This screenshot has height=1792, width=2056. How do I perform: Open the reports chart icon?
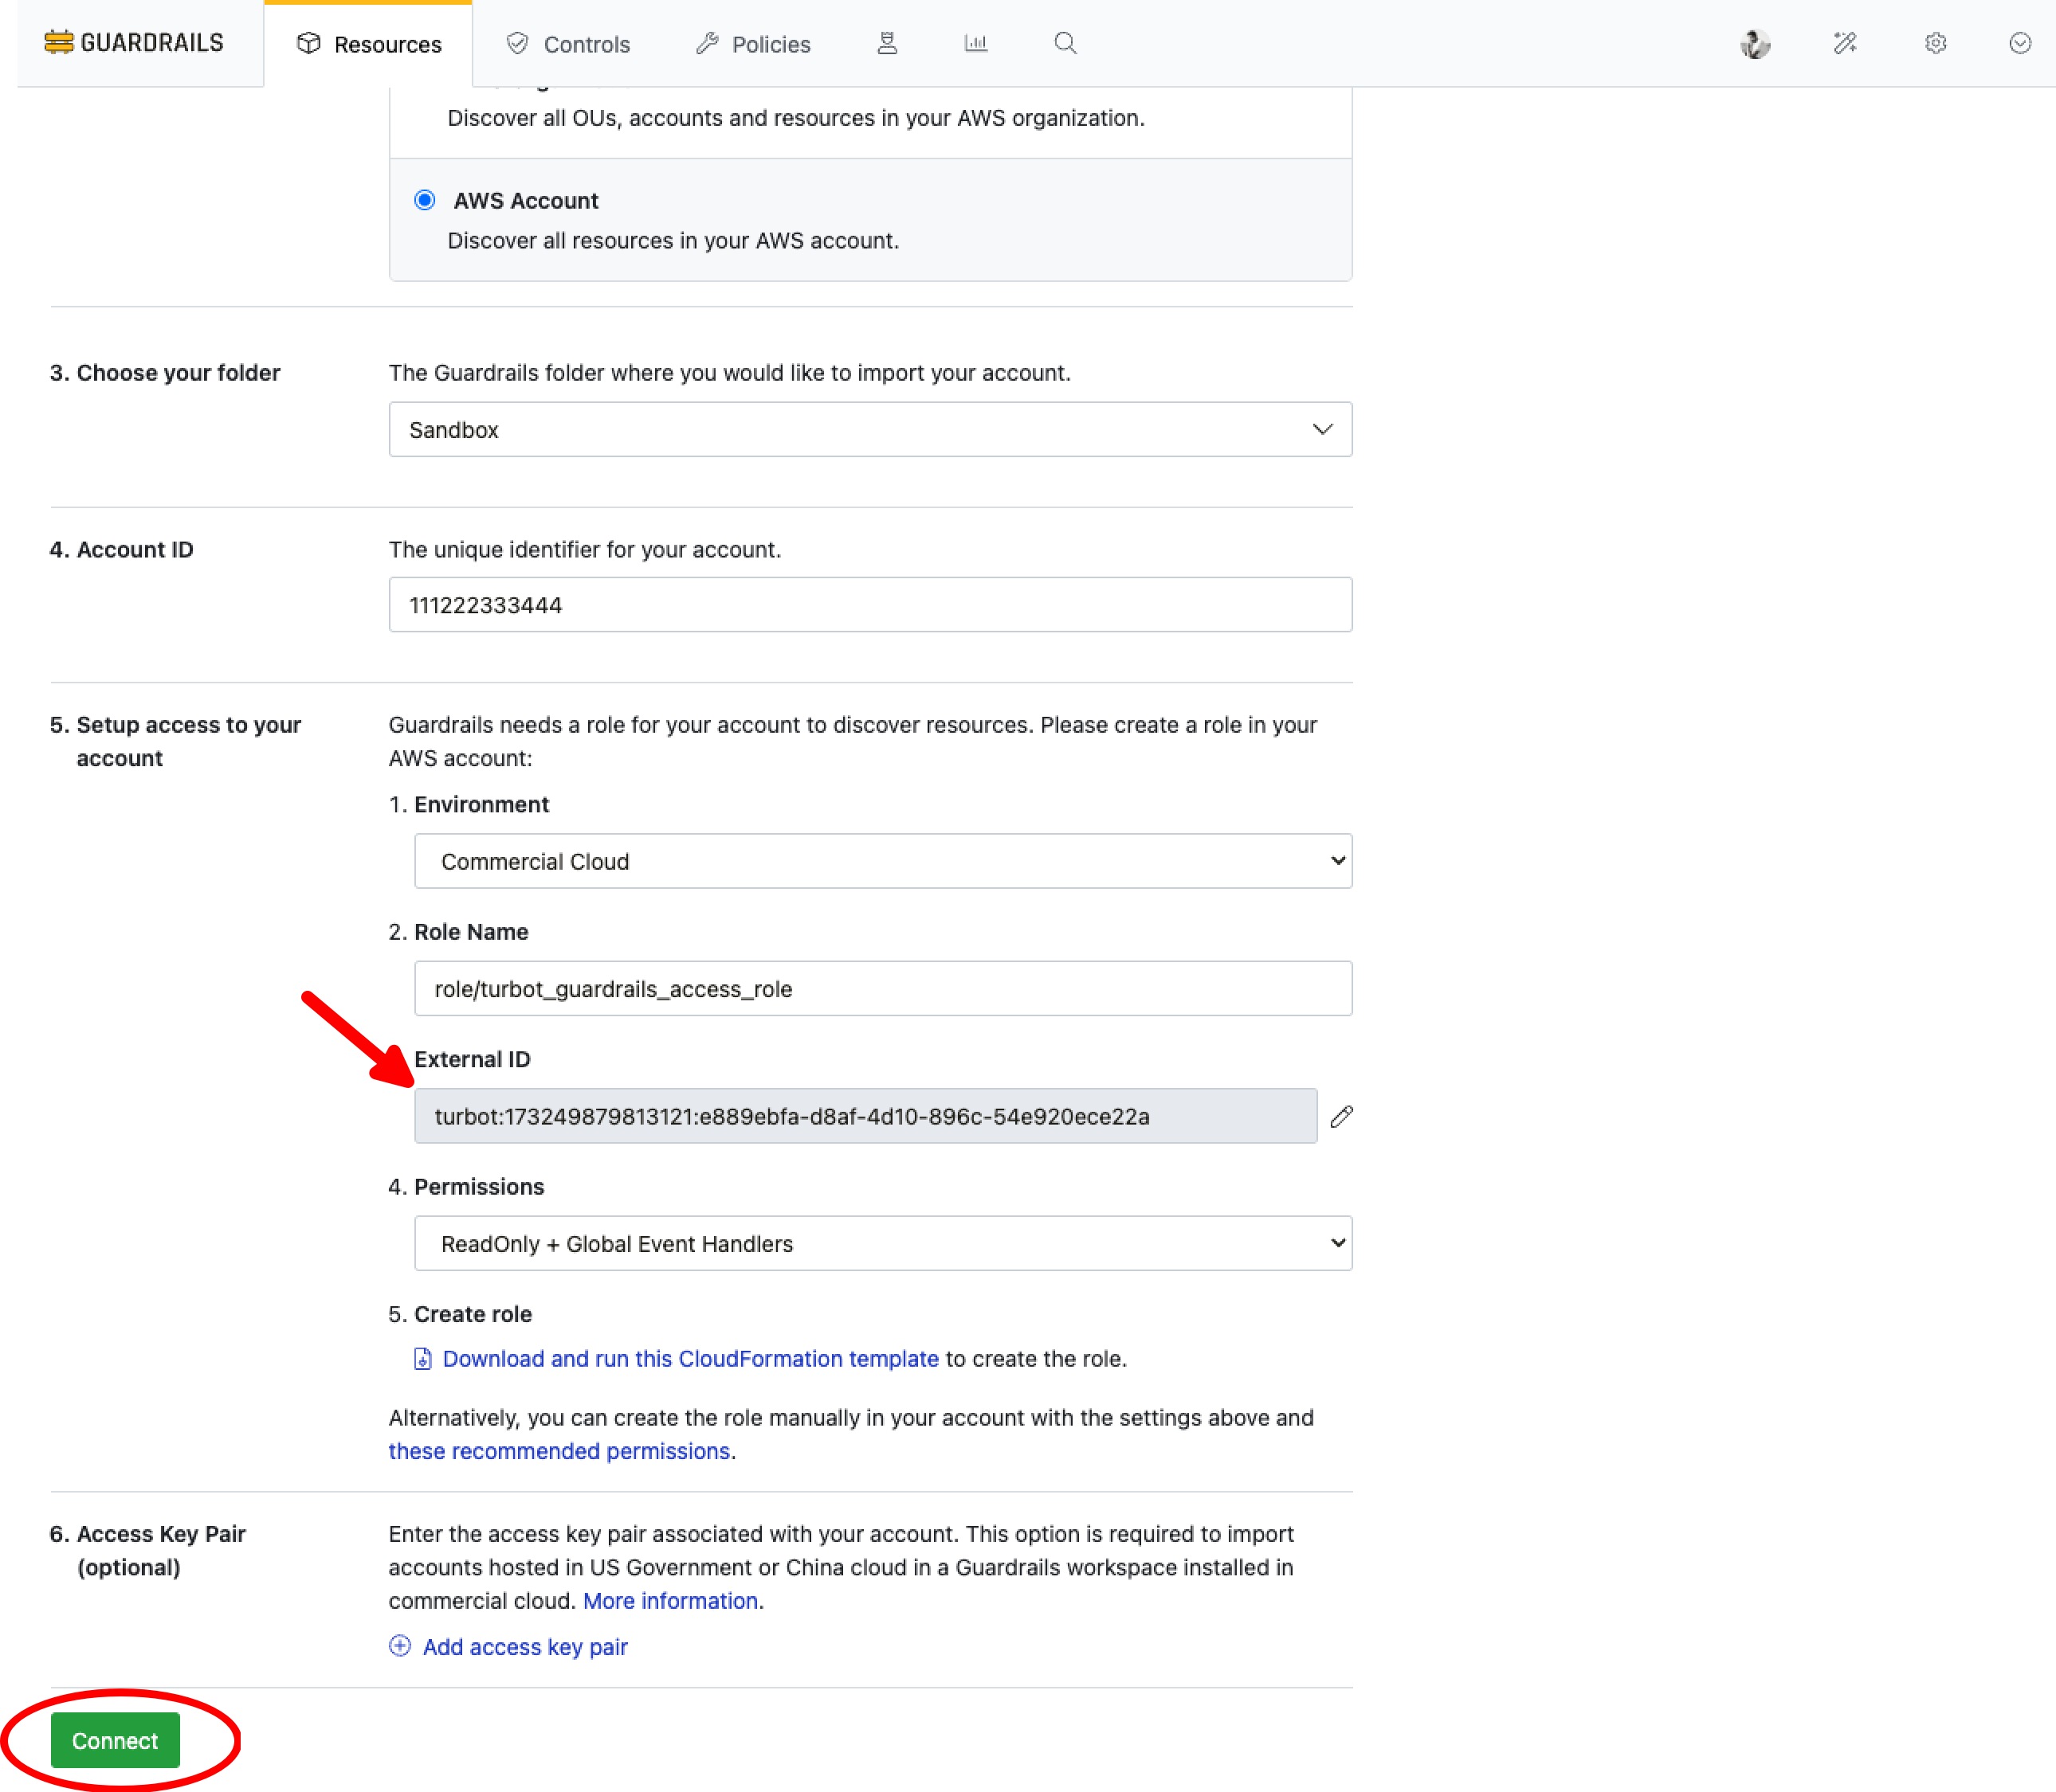click(x=975, y=43)
